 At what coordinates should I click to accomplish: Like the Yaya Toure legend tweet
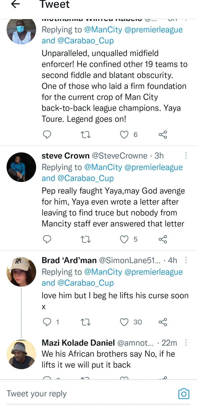tap(124, 135)
